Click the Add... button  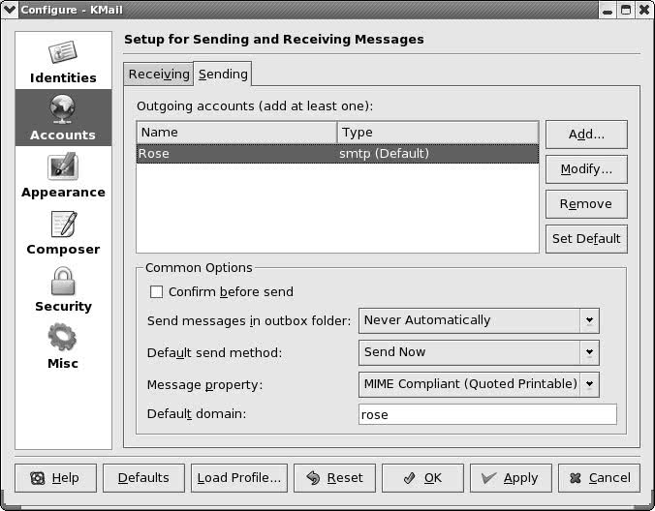pyautogui.click(x=586, y=135)
